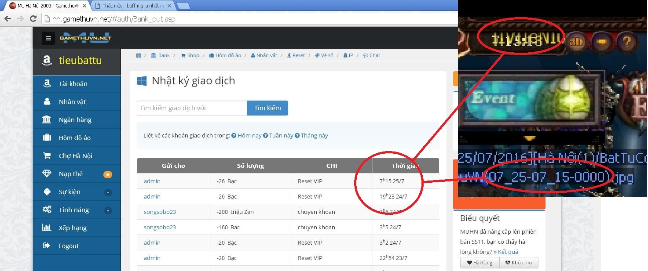Open the Kết quả poll results link

click(505, 252)
